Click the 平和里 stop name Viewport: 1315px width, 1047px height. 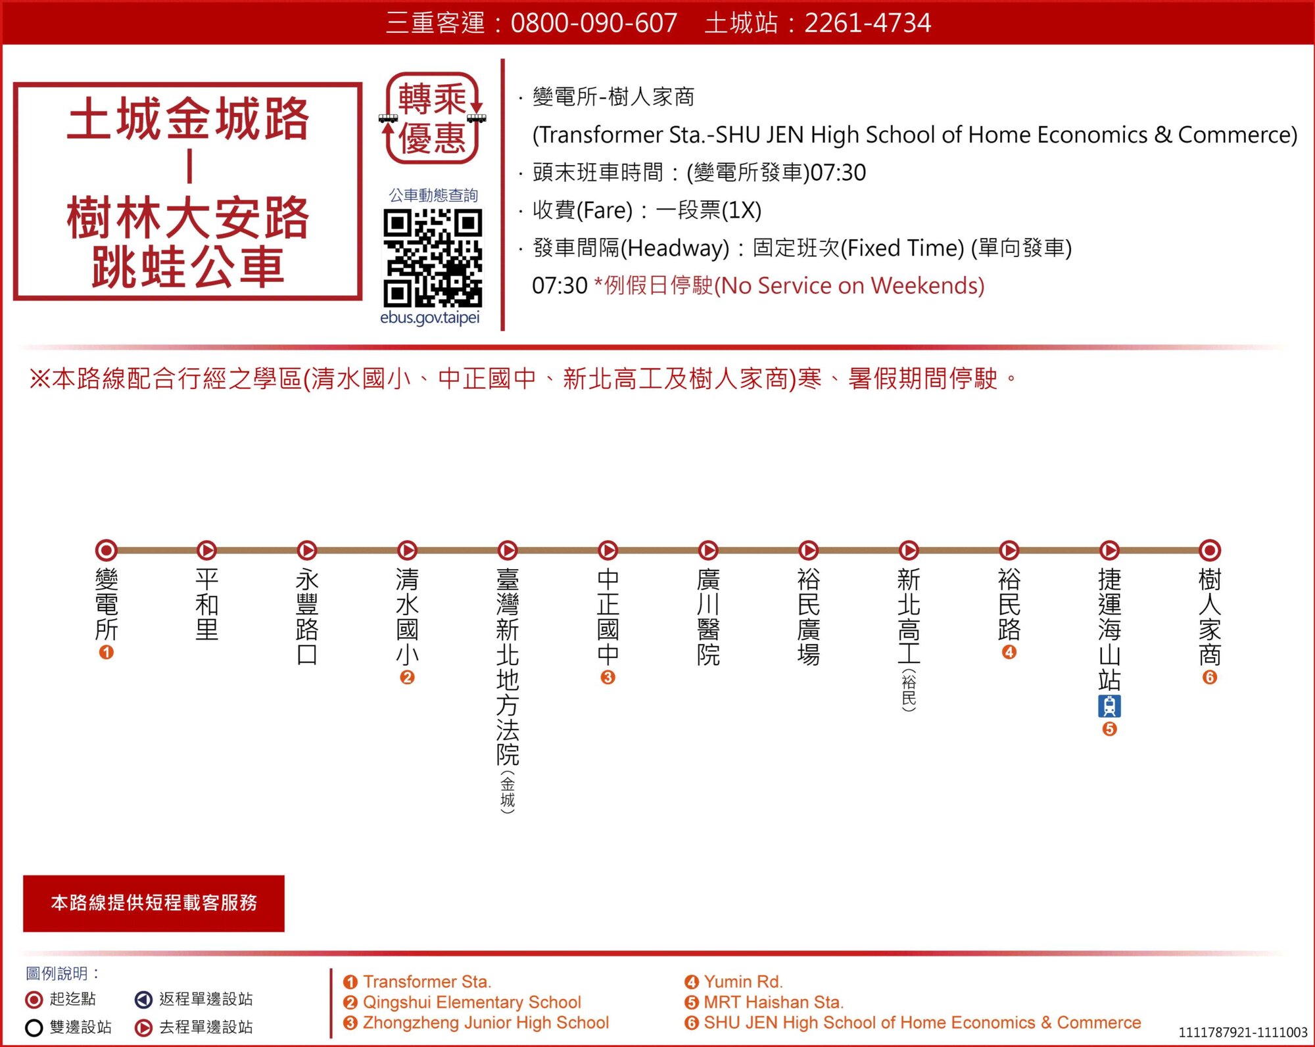pyautogui.click(x=206, y=604)
